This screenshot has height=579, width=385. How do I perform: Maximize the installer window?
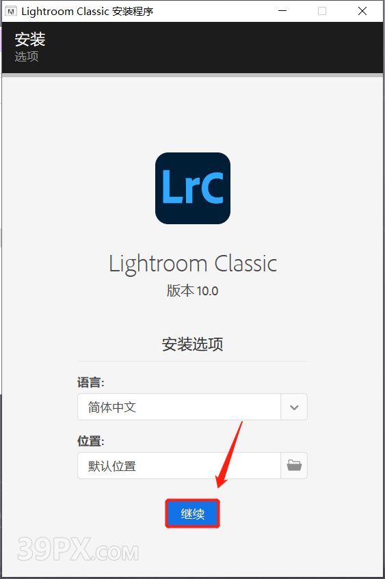(322, 11)
